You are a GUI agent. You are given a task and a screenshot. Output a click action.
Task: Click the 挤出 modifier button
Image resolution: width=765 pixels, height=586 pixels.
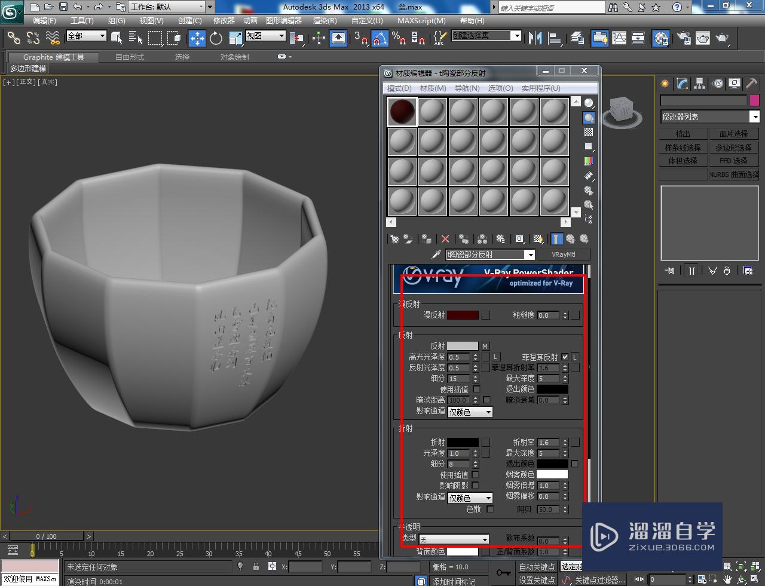pyautogui.click(x=683, y=134)
